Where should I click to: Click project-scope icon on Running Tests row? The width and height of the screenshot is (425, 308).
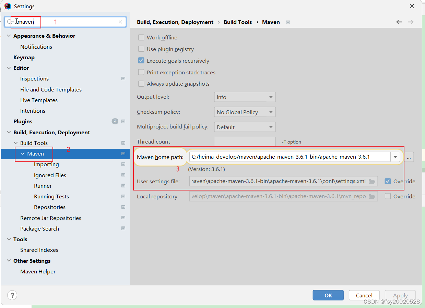point(123,196)
